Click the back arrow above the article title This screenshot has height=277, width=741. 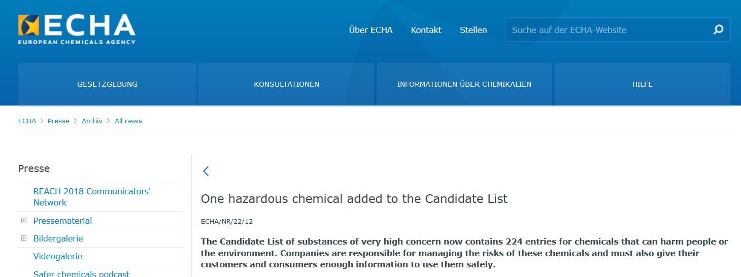click(x=206, y=171)
